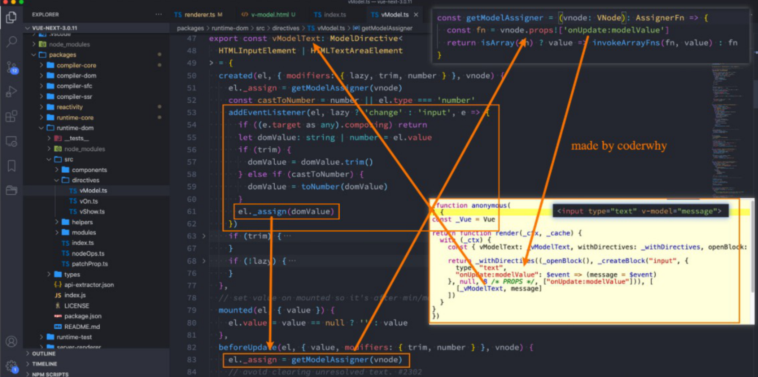Open the Extensions view icon
Image resolution: width=758 pixels, height=377 pixels.
11,116
